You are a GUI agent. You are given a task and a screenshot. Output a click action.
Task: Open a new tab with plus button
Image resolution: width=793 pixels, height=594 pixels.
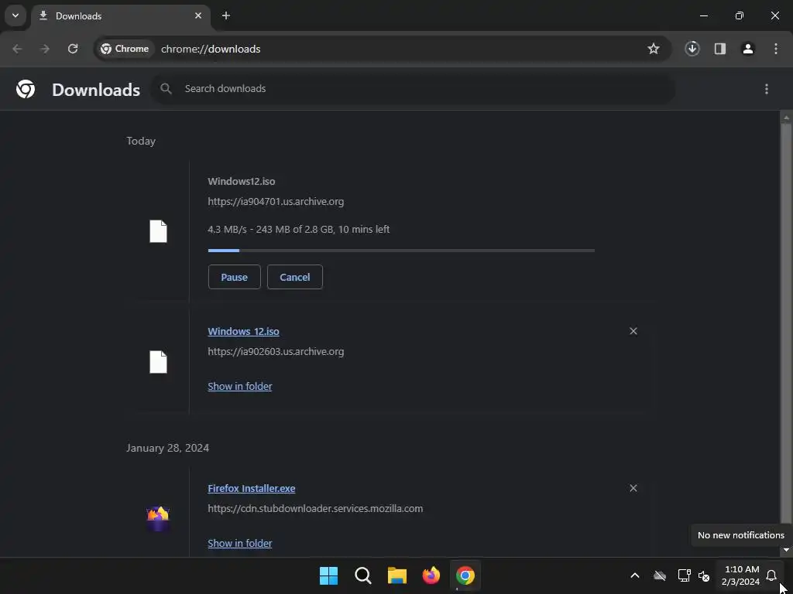click(x=226, y=15)
